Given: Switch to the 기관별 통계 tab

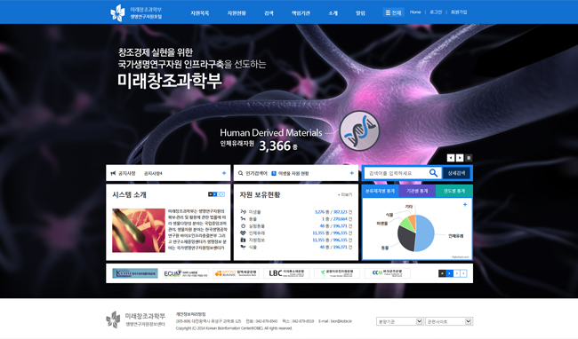Looking at the screenshot, I should pos(417,191).
